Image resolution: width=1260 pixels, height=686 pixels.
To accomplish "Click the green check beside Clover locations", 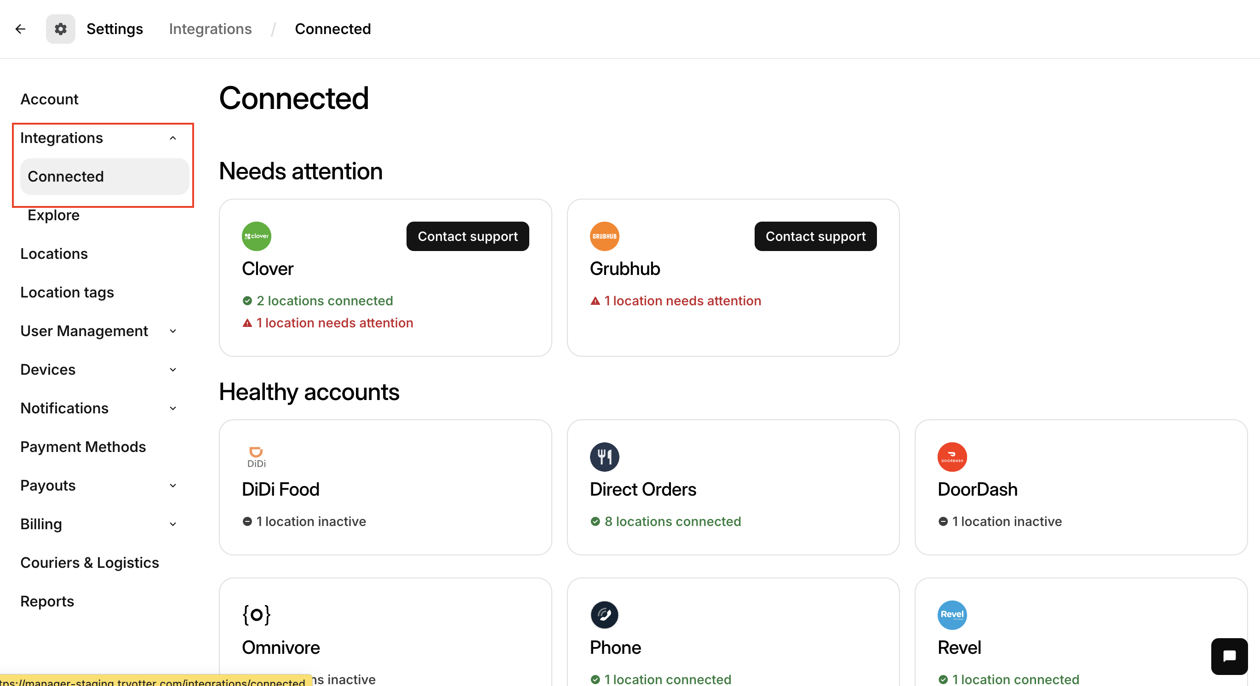I will pyautogui.click(x=247, y=301).
